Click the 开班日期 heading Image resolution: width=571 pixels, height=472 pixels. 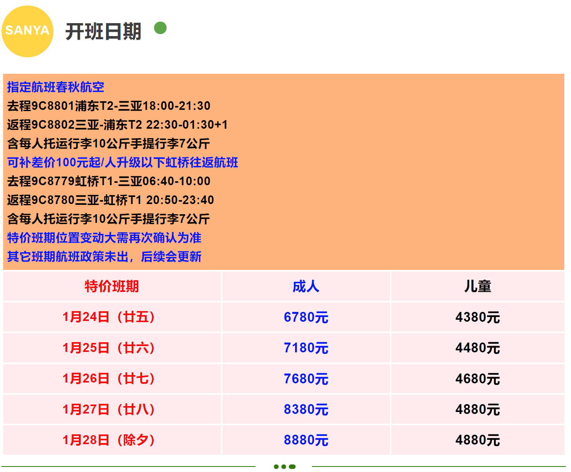pyautogui.click(x=103, y=31)
